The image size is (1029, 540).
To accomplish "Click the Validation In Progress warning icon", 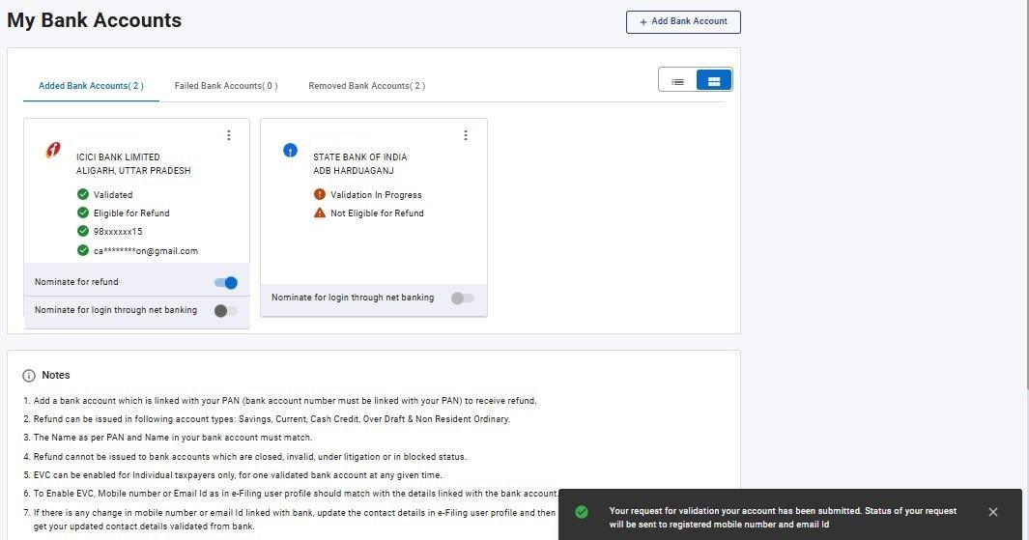I will tap(320, 194).
